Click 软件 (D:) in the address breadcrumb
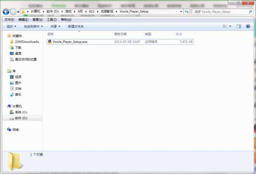This screenshot has width=256, height=174. tap(53, 11)
